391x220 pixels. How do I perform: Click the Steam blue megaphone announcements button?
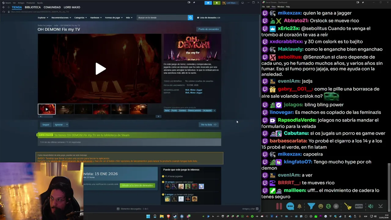click(208, 3)
